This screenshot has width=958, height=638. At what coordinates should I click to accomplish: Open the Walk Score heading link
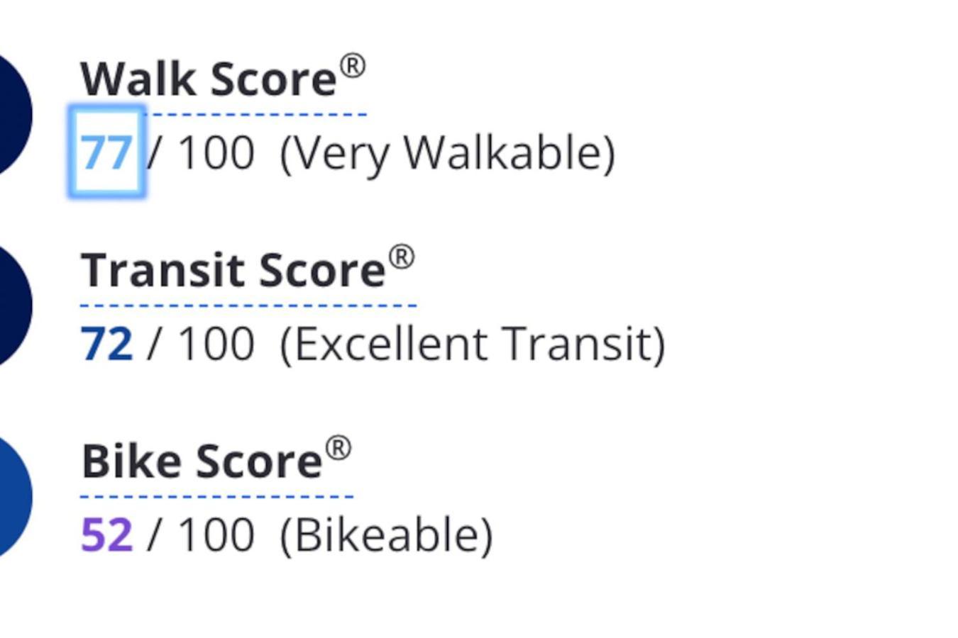223,79
